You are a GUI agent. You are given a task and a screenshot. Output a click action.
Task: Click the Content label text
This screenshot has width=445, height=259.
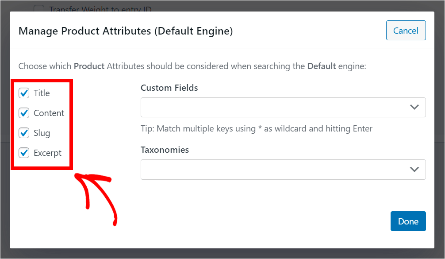pyautogui.click(x=49, y=113)
